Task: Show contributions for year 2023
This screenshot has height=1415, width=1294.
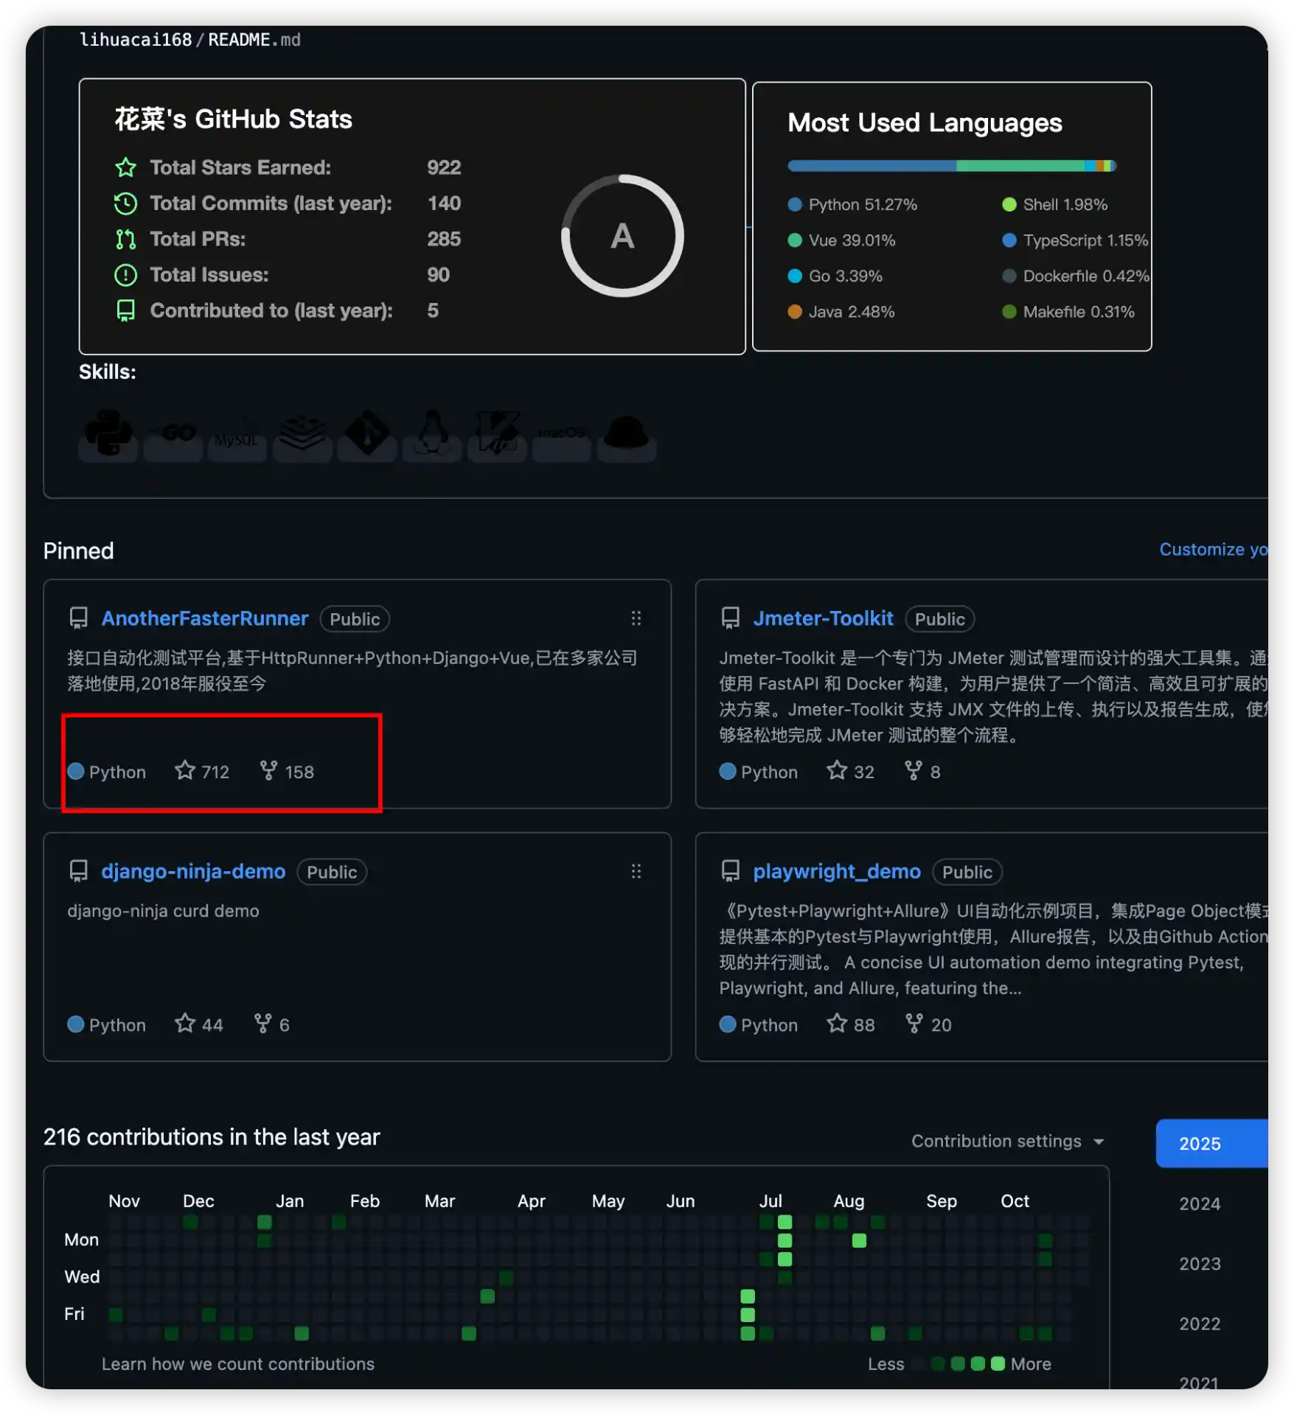Action: [x=1200, y=1264]
